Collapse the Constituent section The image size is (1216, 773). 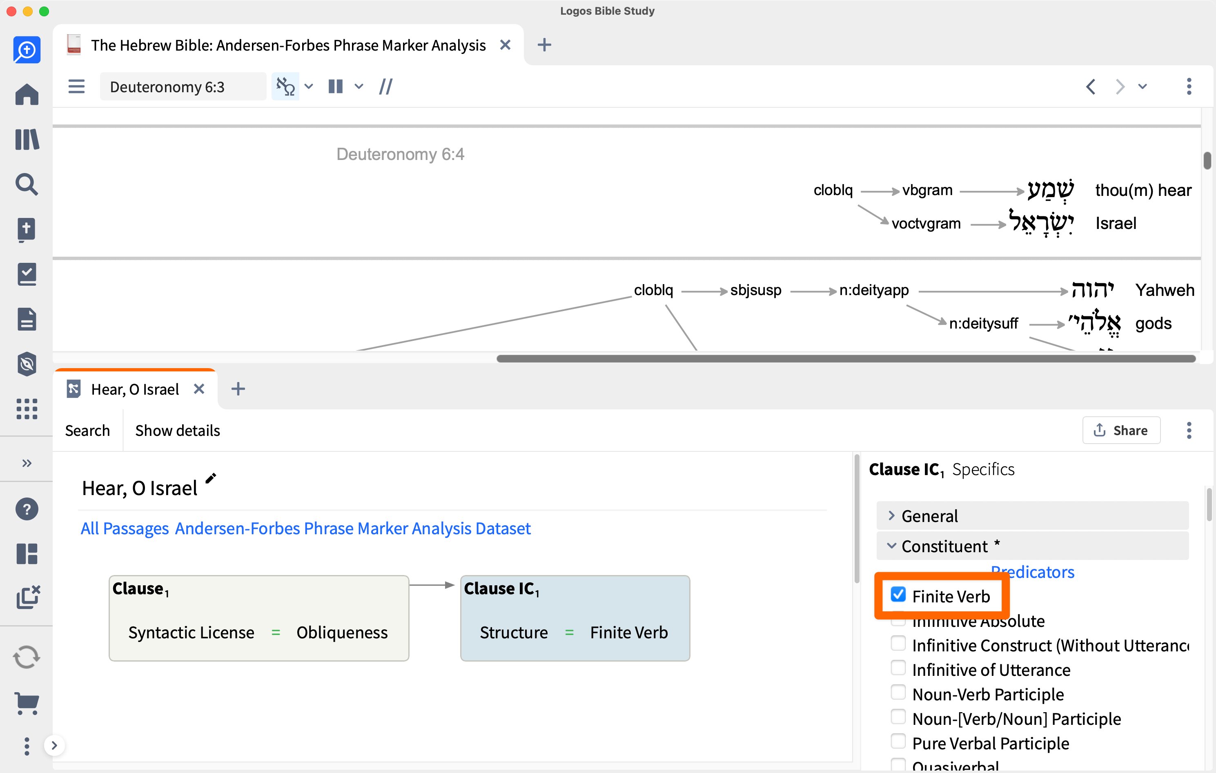pos(1032,546)
